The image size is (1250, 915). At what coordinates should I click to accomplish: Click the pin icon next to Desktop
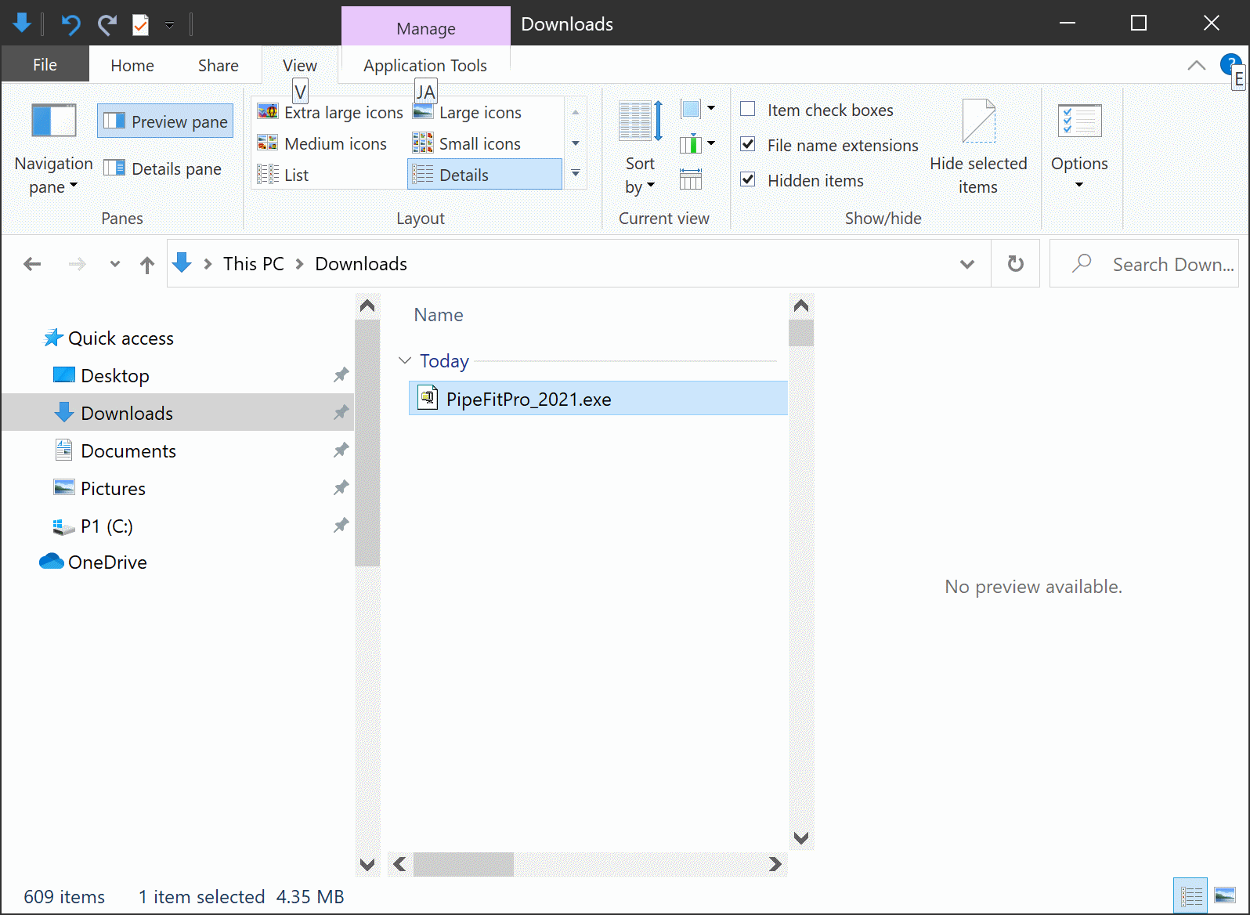[x=341, y=375]
